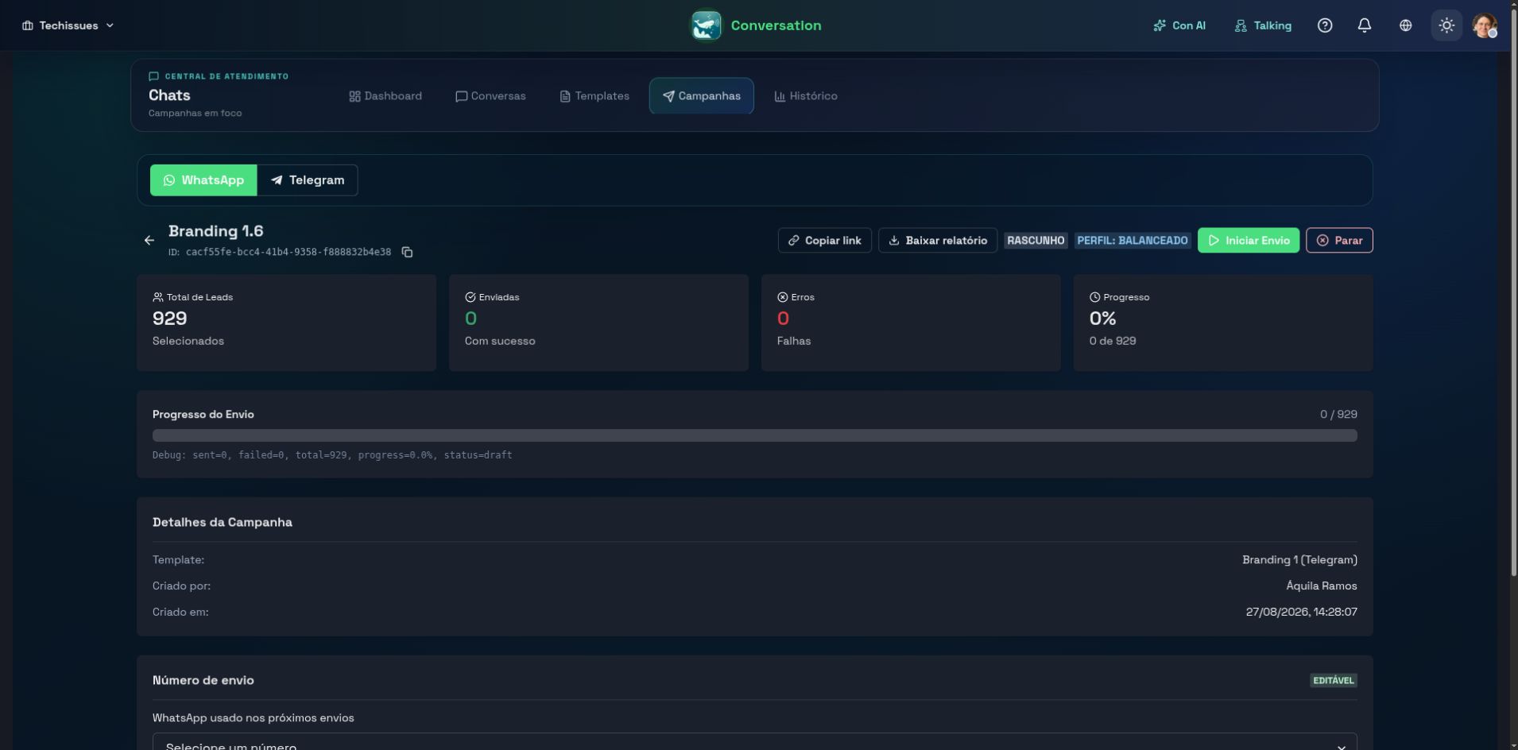Click the Erros count card

tap(911, 323)
